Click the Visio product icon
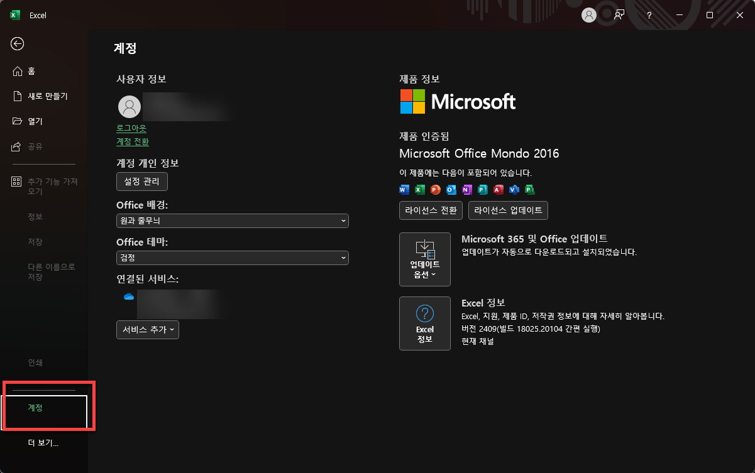This screenshot has width=755, height=473. click(x=514, y=189)
